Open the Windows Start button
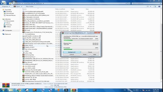Image resolution: width=163 pixels, height=92 pixels. (x=3, y=90)
